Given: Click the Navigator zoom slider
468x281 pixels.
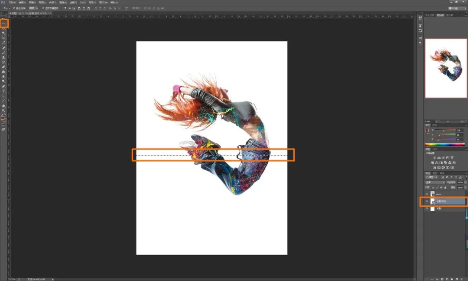Looking at the screenshot, I should coord(448,121).
